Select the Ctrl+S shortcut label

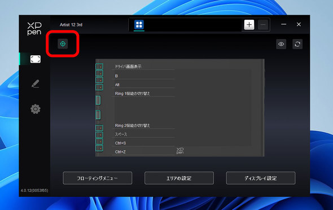pyautogui.click(x=120, y=143)
